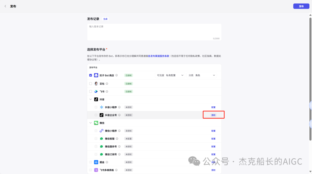Focus the 输入版本记录 text area

coord(154,32)
